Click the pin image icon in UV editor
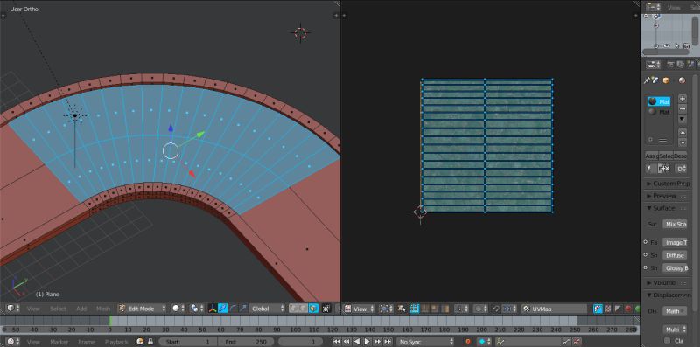The image size is (700, 347). tap(402, 309)
